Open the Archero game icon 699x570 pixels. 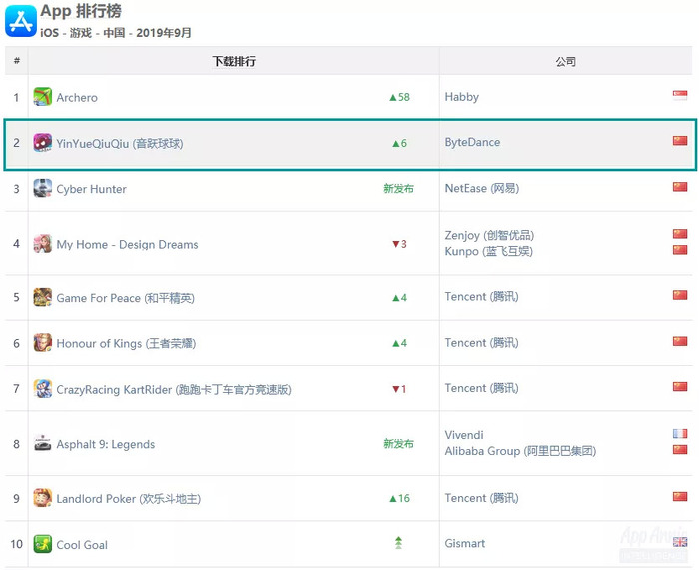(42, 97)
